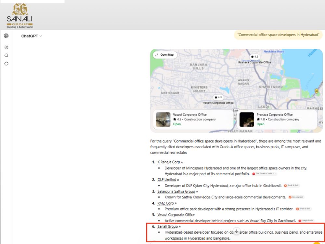Start a new chat with the compose icon

click(x=6, y=47)
